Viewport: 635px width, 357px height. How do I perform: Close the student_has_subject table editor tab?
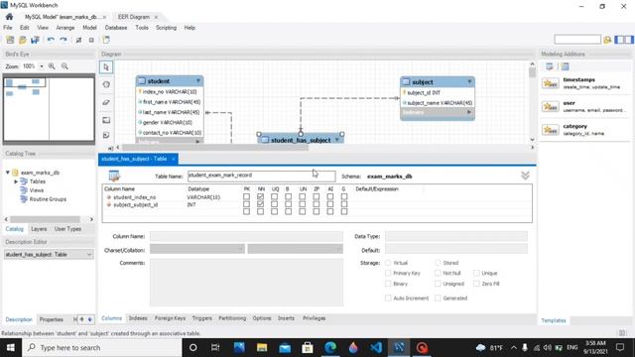[174, 159]
